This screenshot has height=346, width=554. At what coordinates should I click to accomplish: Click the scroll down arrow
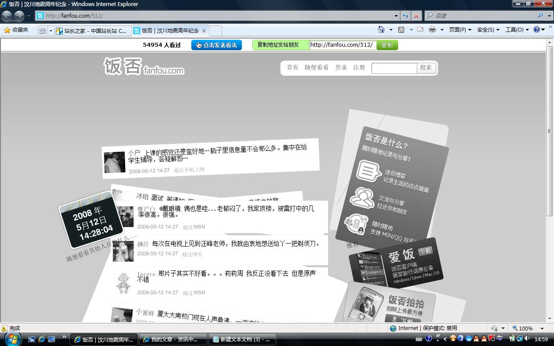tap(550, 319)
